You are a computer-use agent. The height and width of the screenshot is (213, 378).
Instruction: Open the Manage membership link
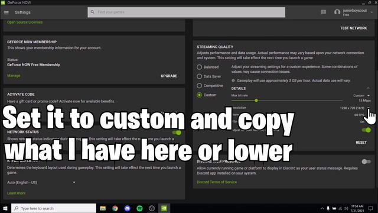[x=14, y=76]
